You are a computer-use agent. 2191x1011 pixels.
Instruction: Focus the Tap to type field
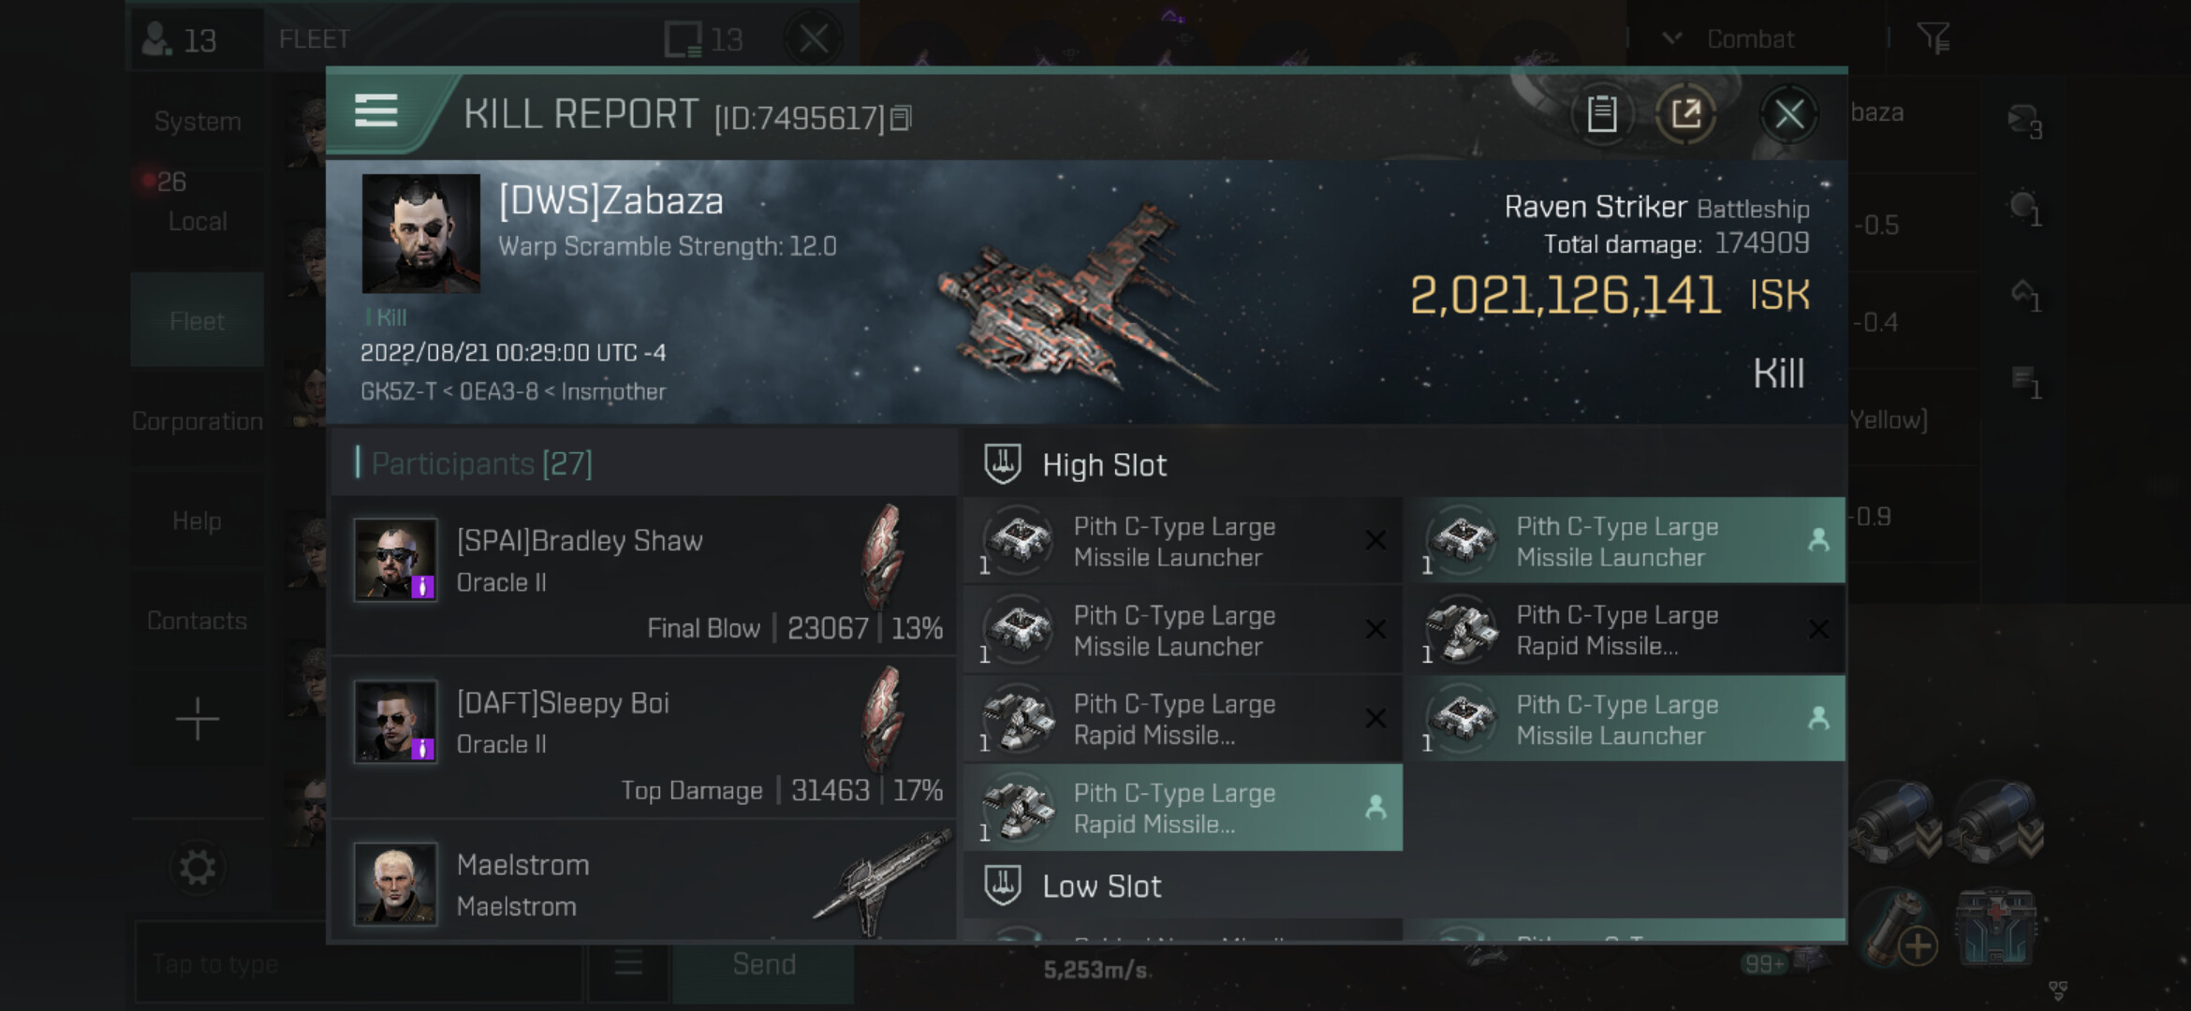click(359, 964)
